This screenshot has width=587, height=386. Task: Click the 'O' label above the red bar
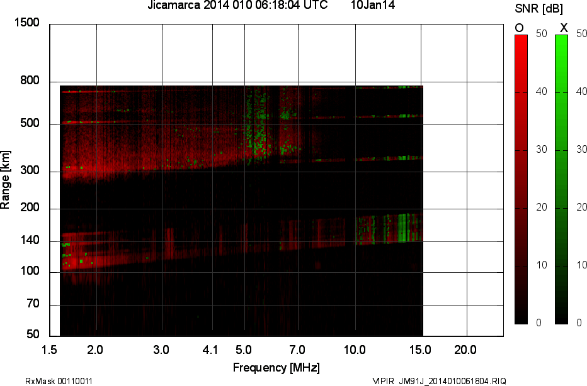pyautogui.click(x=519, y=28)
